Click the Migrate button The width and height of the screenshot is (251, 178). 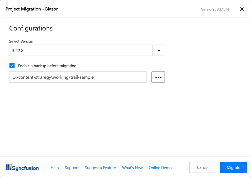click(x=233, y=167)
